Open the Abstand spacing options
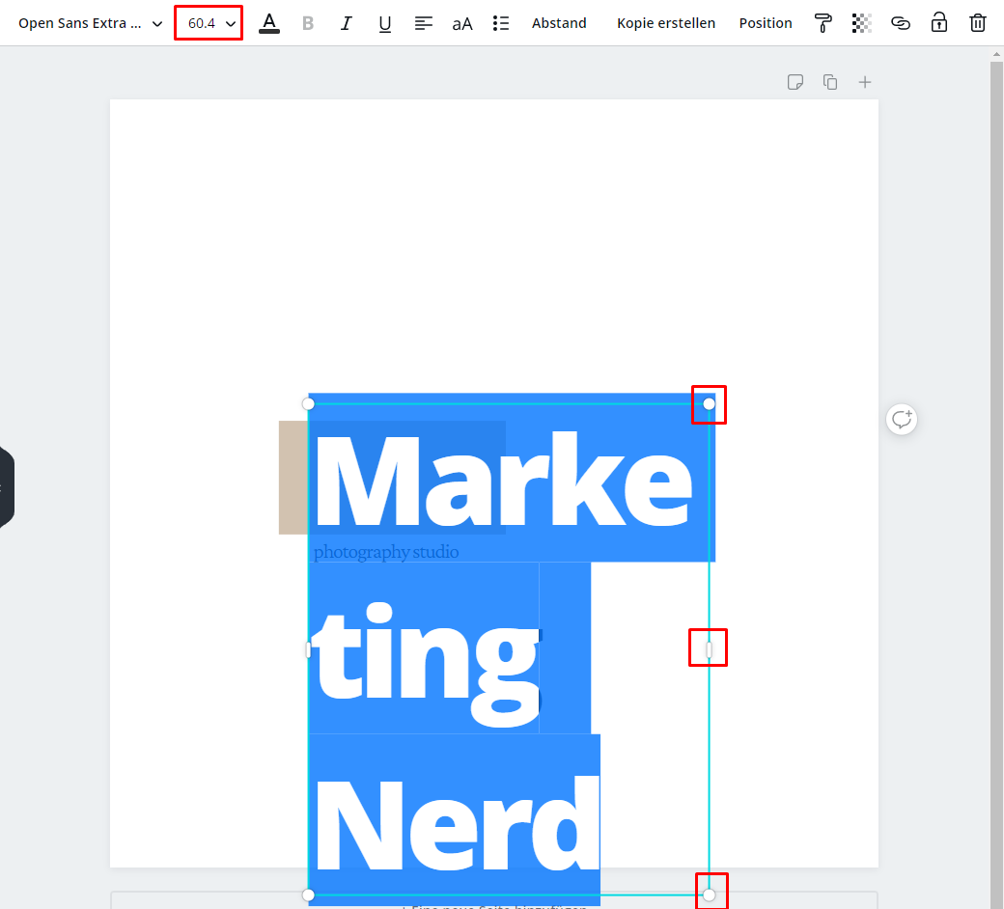1004x909 pixels. click(x=559, y=23)
